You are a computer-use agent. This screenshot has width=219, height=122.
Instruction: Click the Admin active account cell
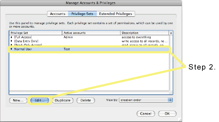[68, 37]
